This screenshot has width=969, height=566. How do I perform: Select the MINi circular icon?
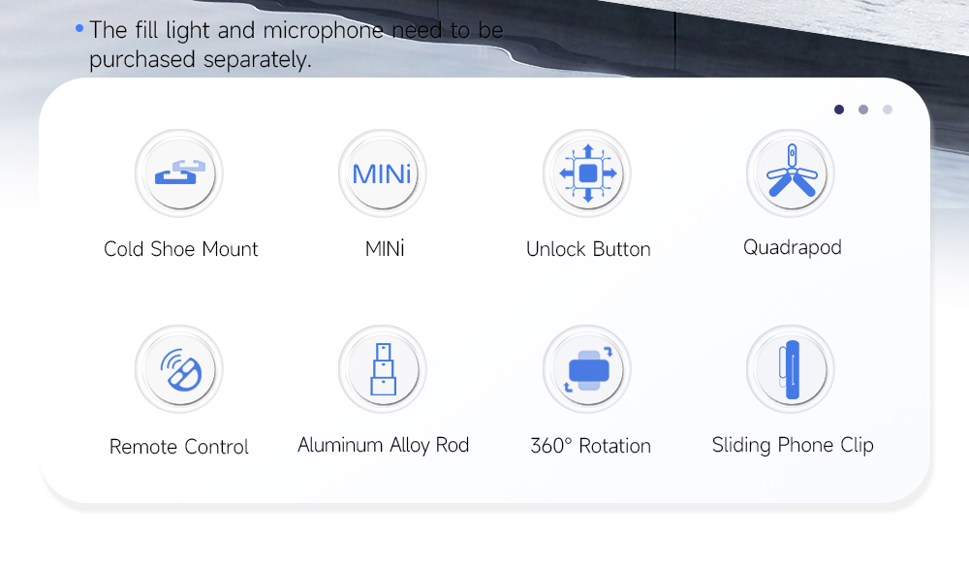point(383,173)
